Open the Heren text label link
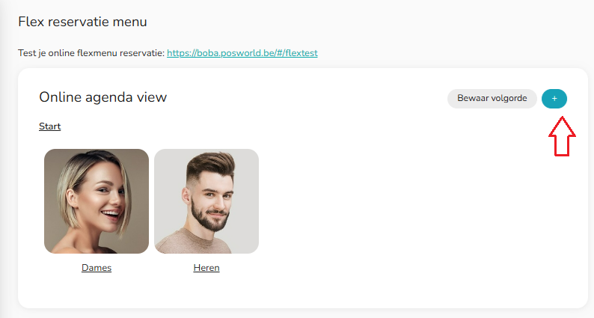 pyautogui.click(x=206, y=268)
